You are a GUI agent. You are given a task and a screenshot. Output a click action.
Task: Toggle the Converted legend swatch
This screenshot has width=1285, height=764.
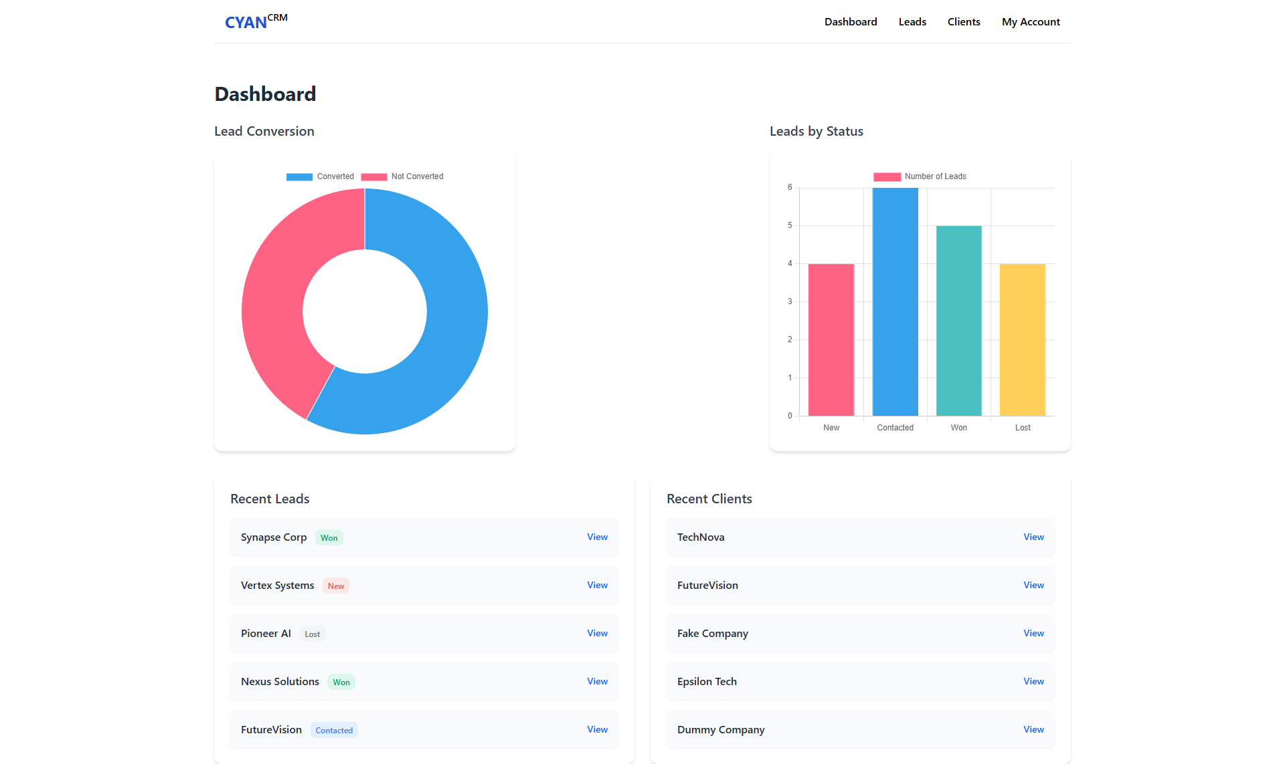[299, 176]
